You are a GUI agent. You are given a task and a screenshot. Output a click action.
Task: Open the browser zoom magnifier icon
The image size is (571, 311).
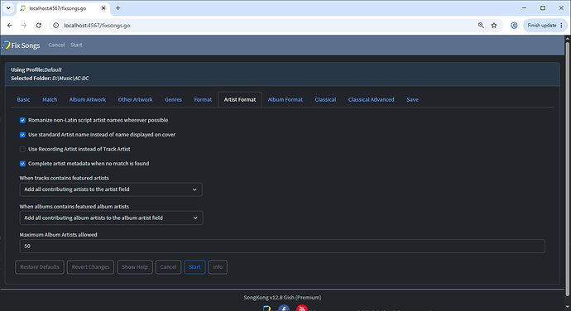[481, 25]
